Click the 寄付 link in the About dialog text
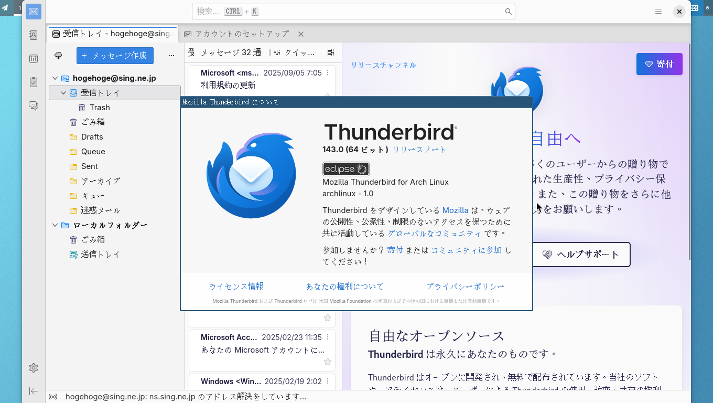 pos(395,250)
